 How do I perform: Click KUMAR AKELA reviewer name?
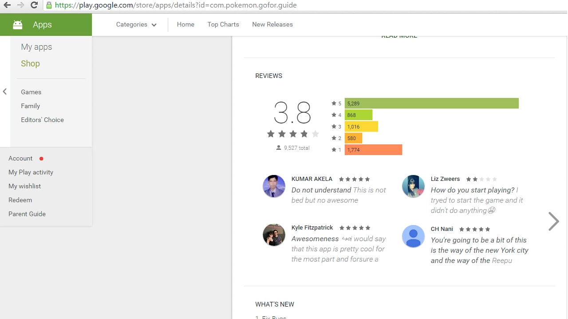point(312,179)
